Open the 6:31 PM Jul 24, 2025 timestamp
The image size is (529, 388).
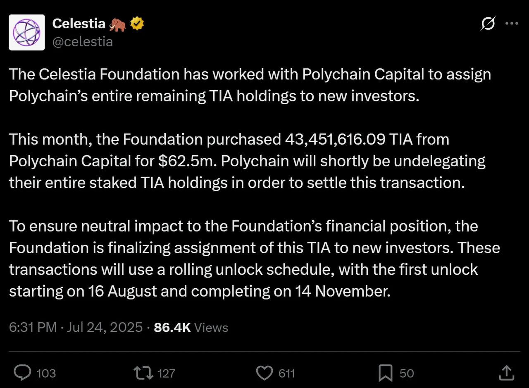(x=76, y=327)
